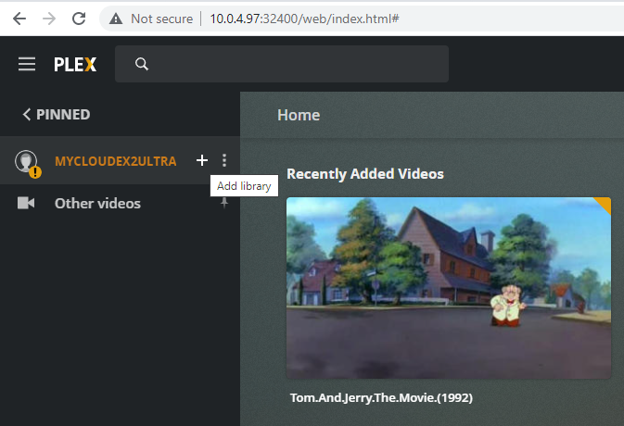
Task: Click the orange unwatched corner badge
Action: click(605, 204)
